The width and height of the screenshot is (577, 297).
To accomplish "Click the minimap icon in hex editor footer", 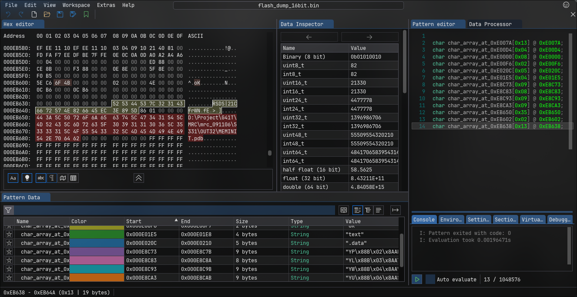I will [x=63, y=178].
